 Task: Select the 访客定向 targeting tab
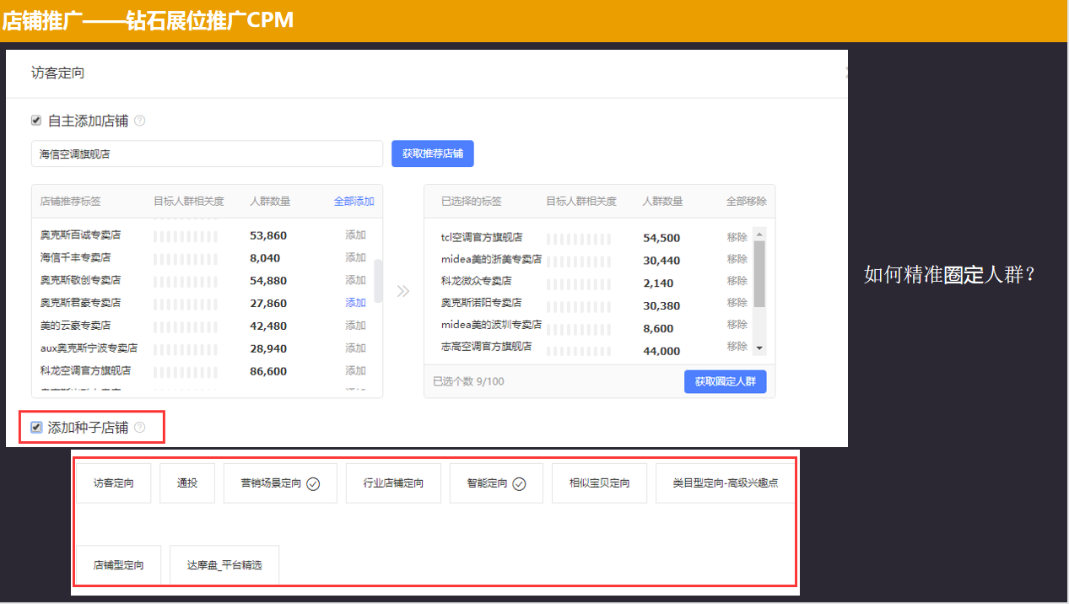113,483
